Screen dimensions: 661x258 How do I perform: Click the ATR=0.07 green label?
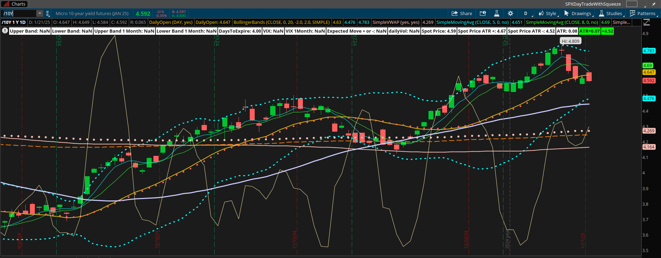[590, 31]
